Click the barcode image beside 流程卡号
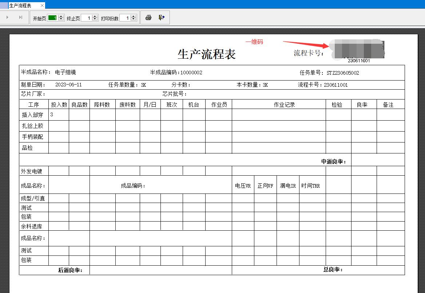425x293 pixels. (357, 50)
